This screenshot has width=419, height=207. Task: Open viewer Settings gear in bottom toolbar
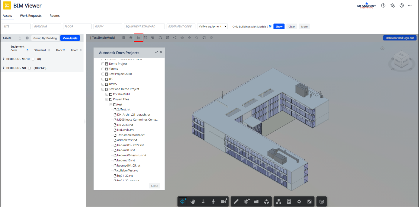(299, 202)
